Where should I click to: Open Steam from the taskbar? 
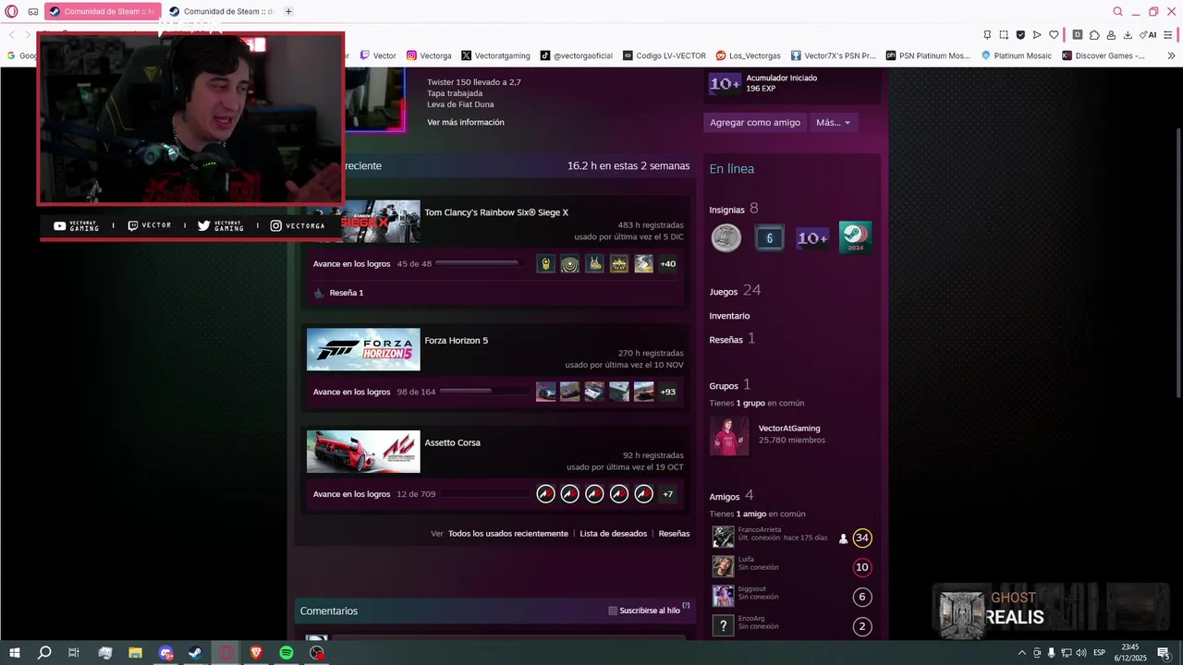pyautogui.click(x=195, y=653)
